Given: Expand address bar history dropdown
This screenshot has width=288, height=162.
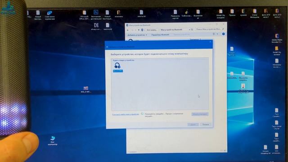Looking at the screenshot, I should pos(189,30).
